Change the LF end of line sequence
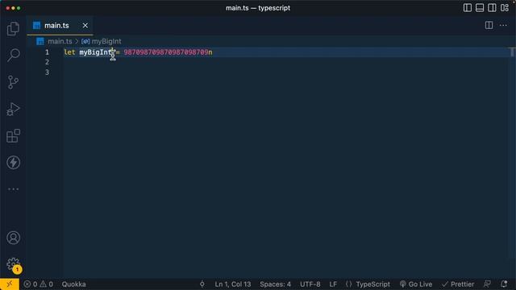This screenshot has height=290, width=516. 333,284
